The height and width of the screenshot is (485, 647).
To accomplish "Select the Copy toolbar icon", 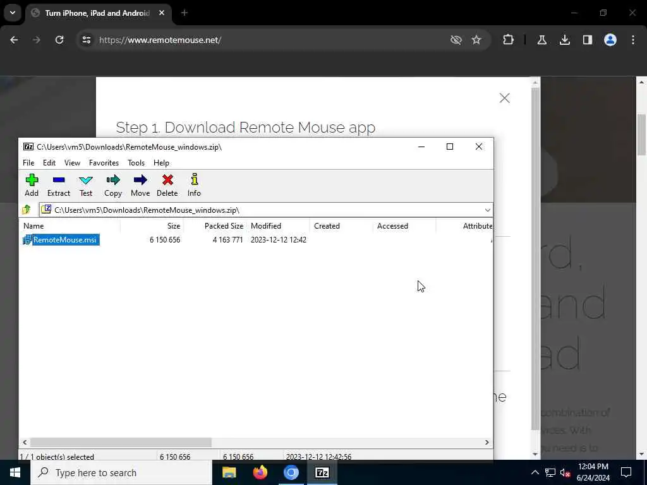I will pyautogui.click(x=112, y=185).
